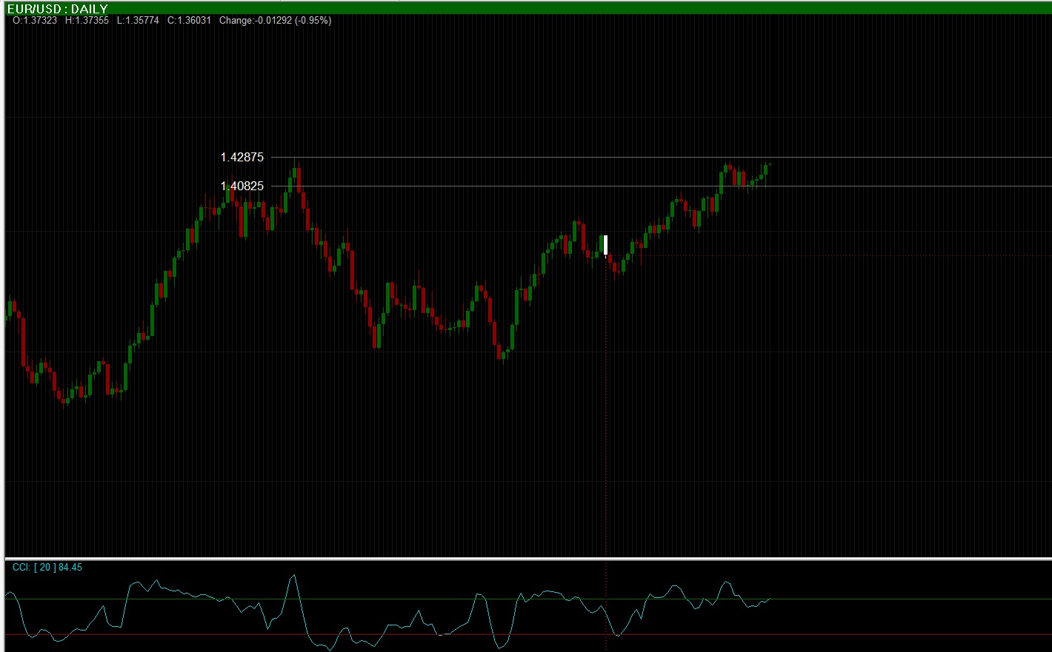Click the CCI [ 20 ] indicator label

(x=47, y=567)
